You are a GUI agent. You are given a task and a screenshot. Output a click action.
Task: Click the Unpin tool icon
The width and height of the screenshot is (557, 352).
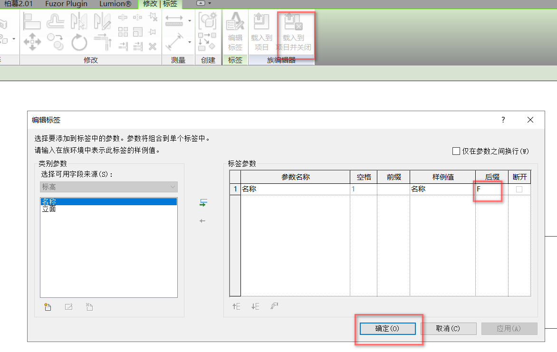click(153, 17)
